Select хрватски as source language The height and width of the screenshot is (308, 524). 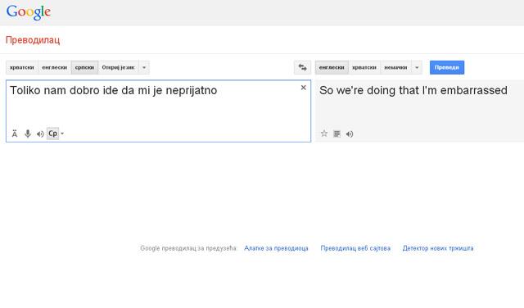click(22, 67)
